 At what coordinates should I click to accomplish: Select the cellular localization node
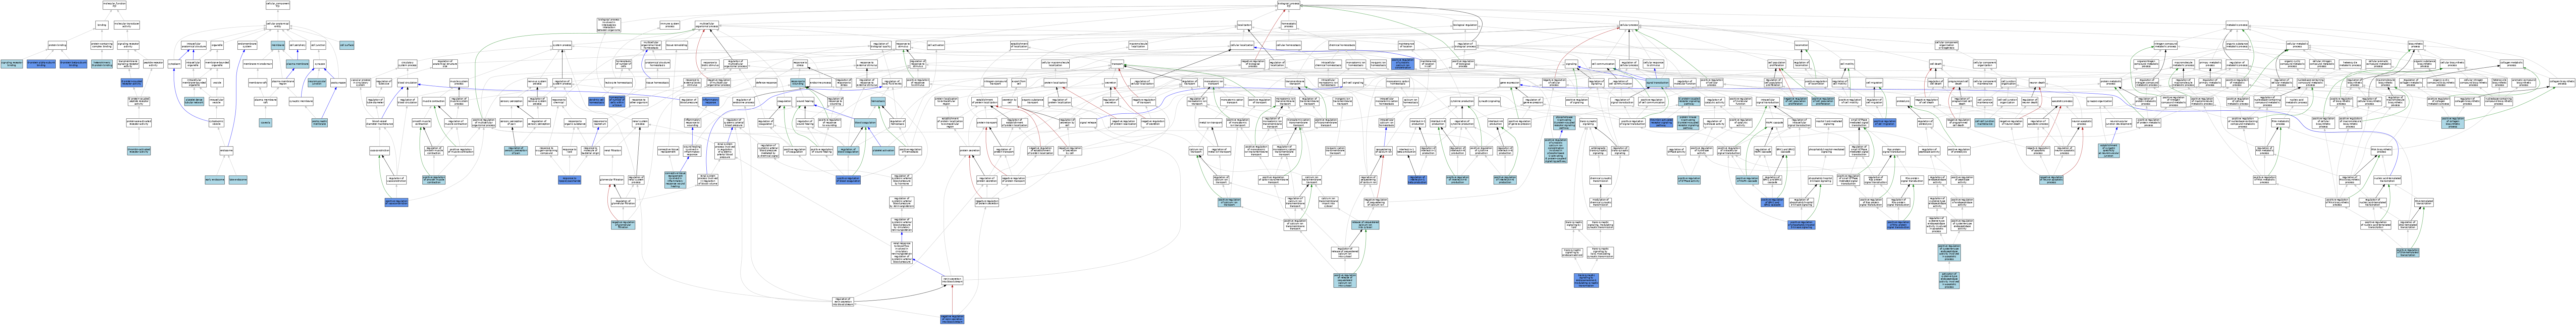[1242, 45]
